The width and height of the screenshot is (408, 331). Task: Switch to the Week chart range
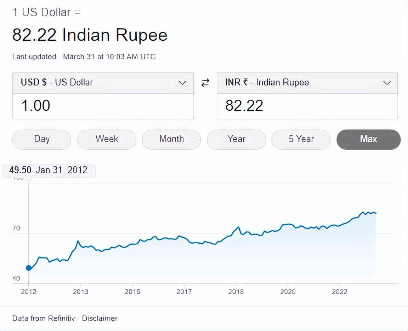(x=107, y=139)
